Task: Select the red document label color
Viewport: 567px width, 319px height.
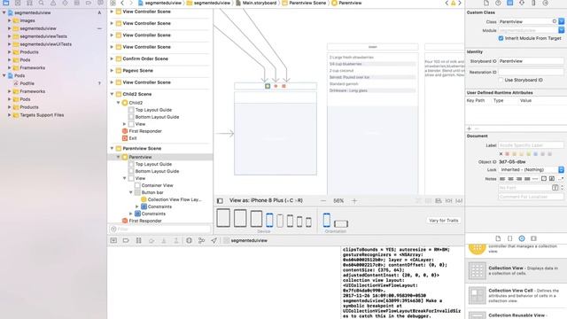Action: point(507,154)
